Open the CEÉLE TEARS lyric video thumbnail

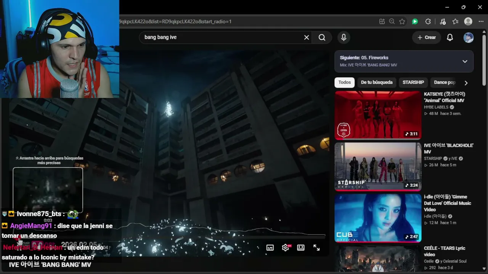[378, 258]
